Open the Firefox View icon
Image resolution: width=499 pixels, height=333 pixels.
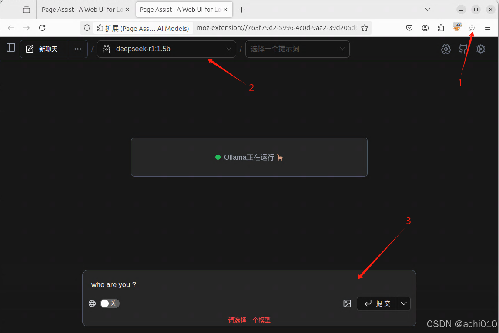click(x=27, y=10)
